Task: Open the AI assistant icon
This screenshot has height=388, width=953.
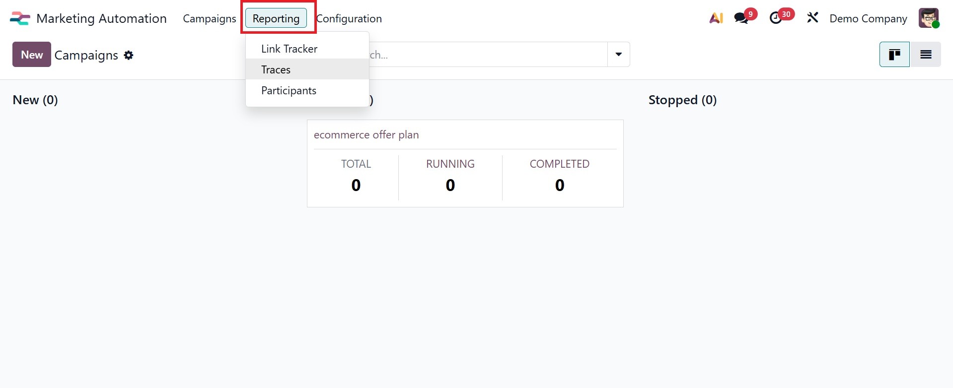Action: tap(716, 18)
